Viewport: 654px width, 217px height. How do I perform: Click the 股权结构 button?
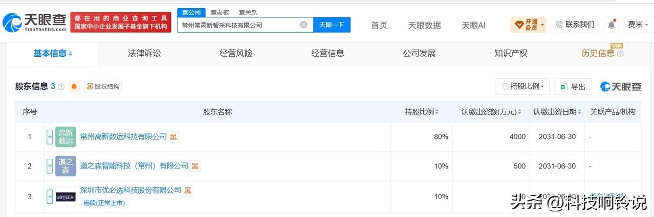click(x=103, y=87)
